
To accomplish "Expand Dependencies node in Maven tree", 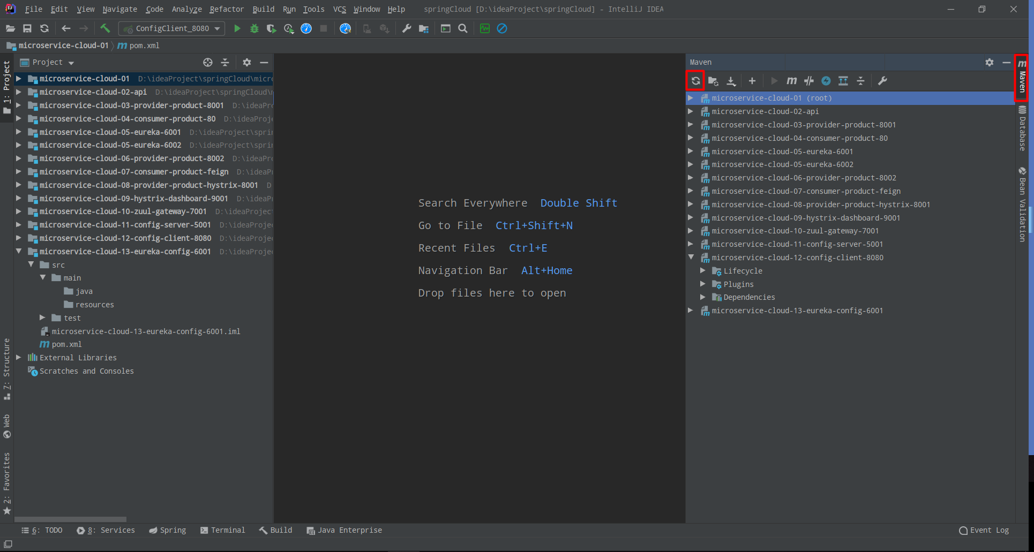I will pos(703,297).
